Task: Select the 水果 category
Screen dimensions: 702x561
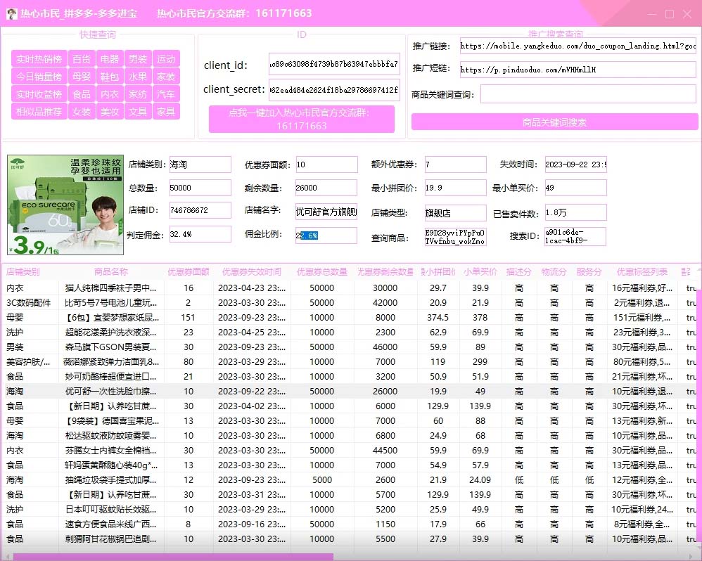Action: click(138, 76)
